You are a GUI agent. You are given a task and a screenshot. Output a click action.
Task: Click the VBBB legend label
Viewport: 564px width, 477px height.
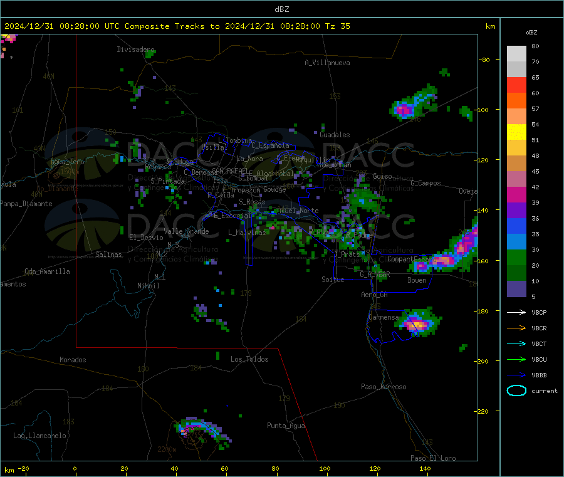(539, 375)
